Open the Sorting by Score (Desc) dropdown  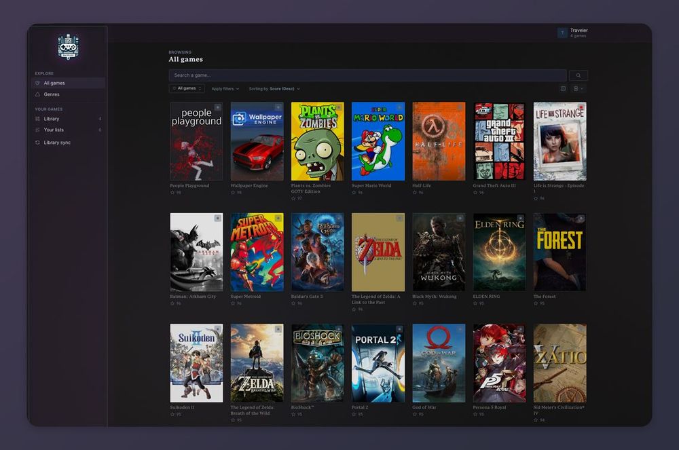[274, 89]
